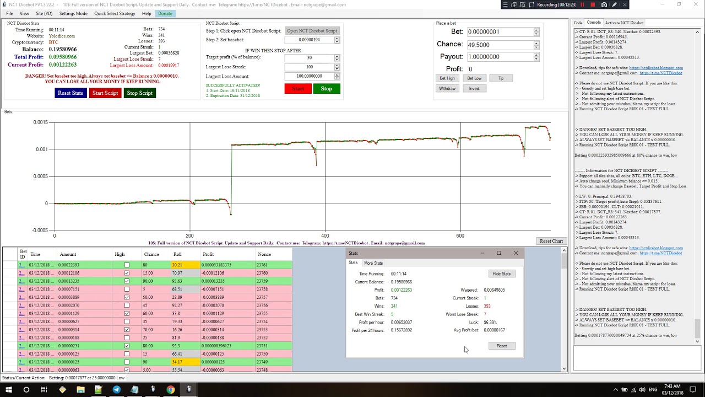Image resolution: width=705 pixels, height=397 pixels.
Task: Take a snapshot with the camera icon
Action: click(604, 4)
